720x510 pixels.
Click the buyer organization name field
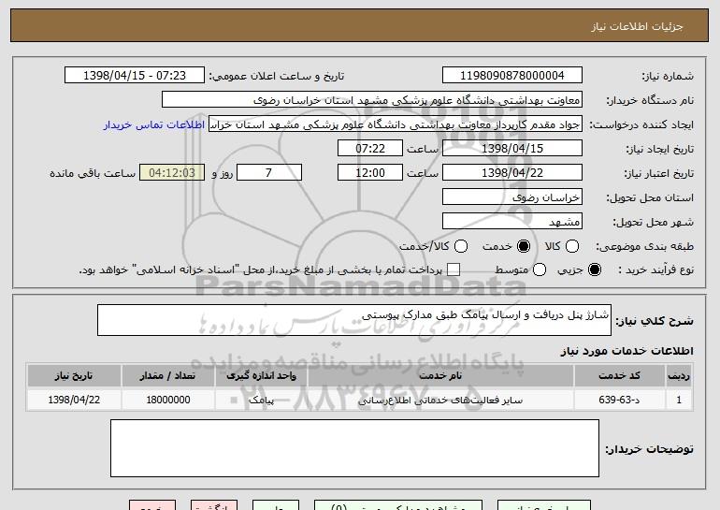[x=372, y=100]
